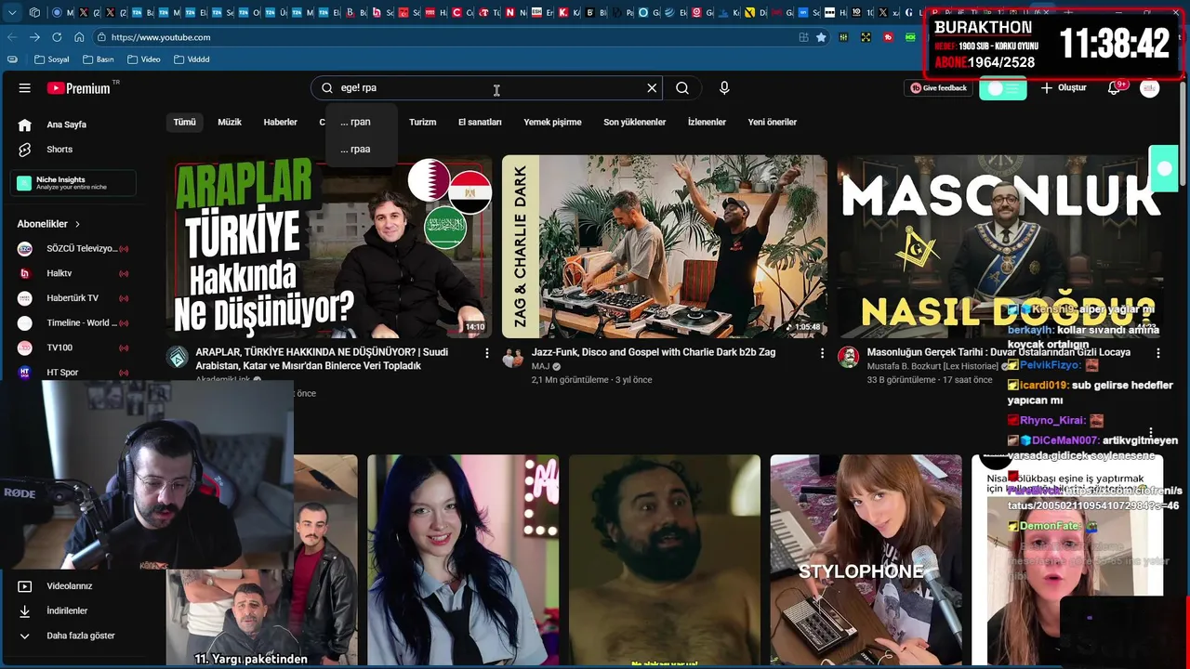Open Videolarınız in sidebar
Image resolution: width=1190 pixels, height=669 pixels.
(70, 586)
